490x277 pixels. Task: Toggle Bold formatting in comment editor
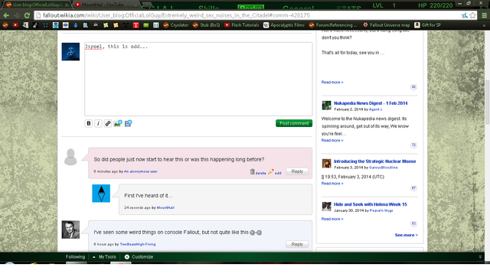coord(89,123)
